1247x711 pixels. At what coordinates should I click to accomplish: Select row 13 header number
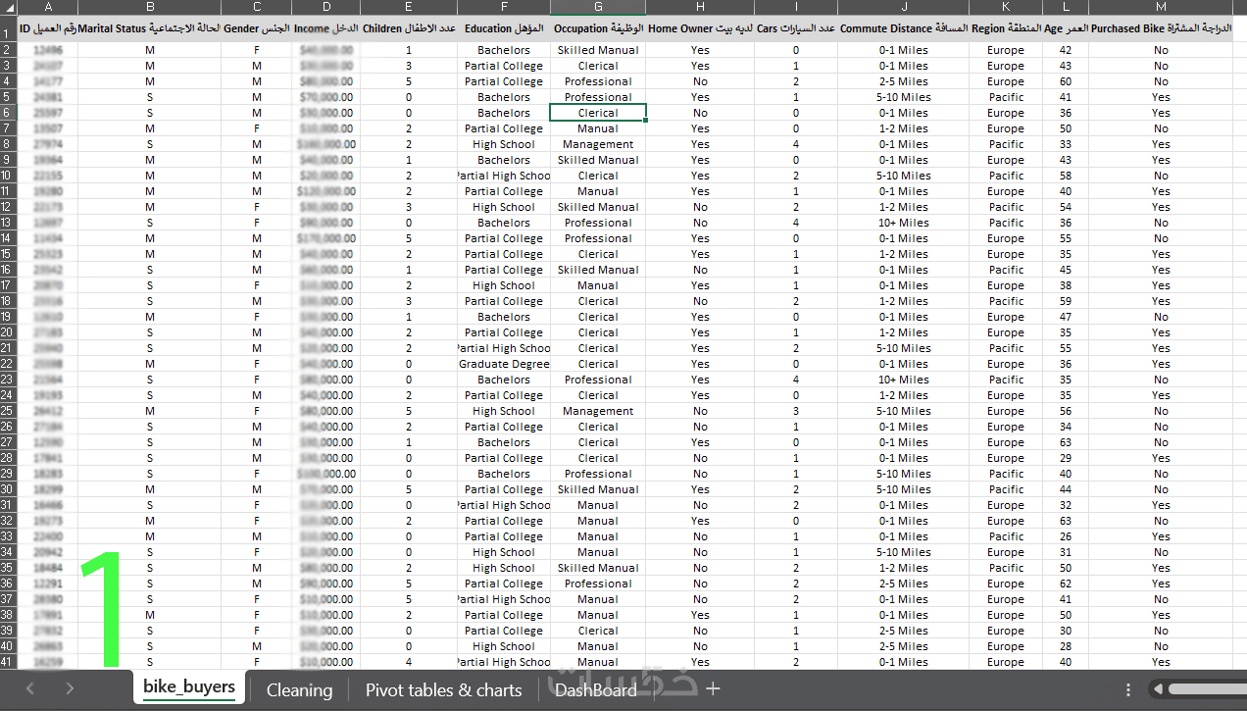(9, 223)
